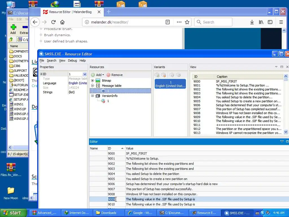Open the Debug menu in Resource Editor
Screen dimensions: 289x217
point(72,60)
